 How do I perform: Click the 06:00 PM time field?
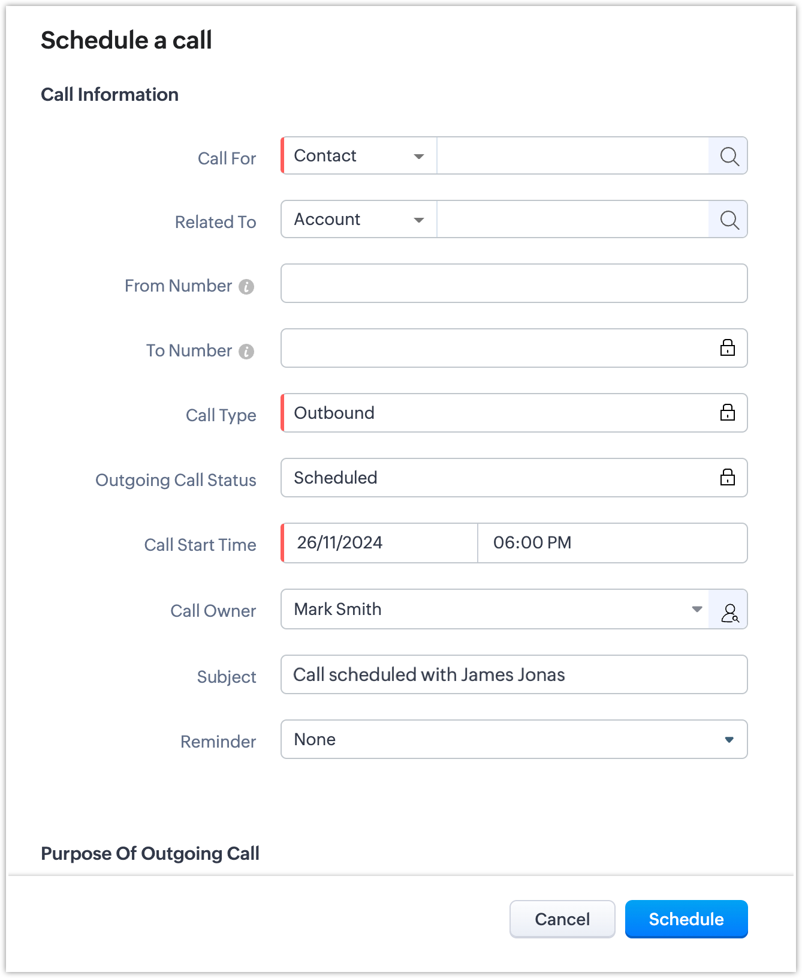(611, 543)
